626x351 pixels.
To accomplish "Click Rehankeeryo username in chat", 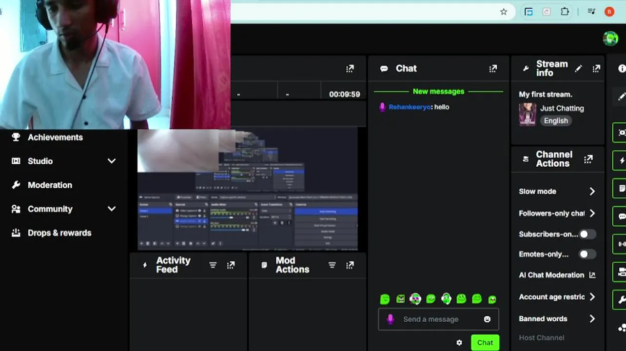I will click(x=410, y=107).
